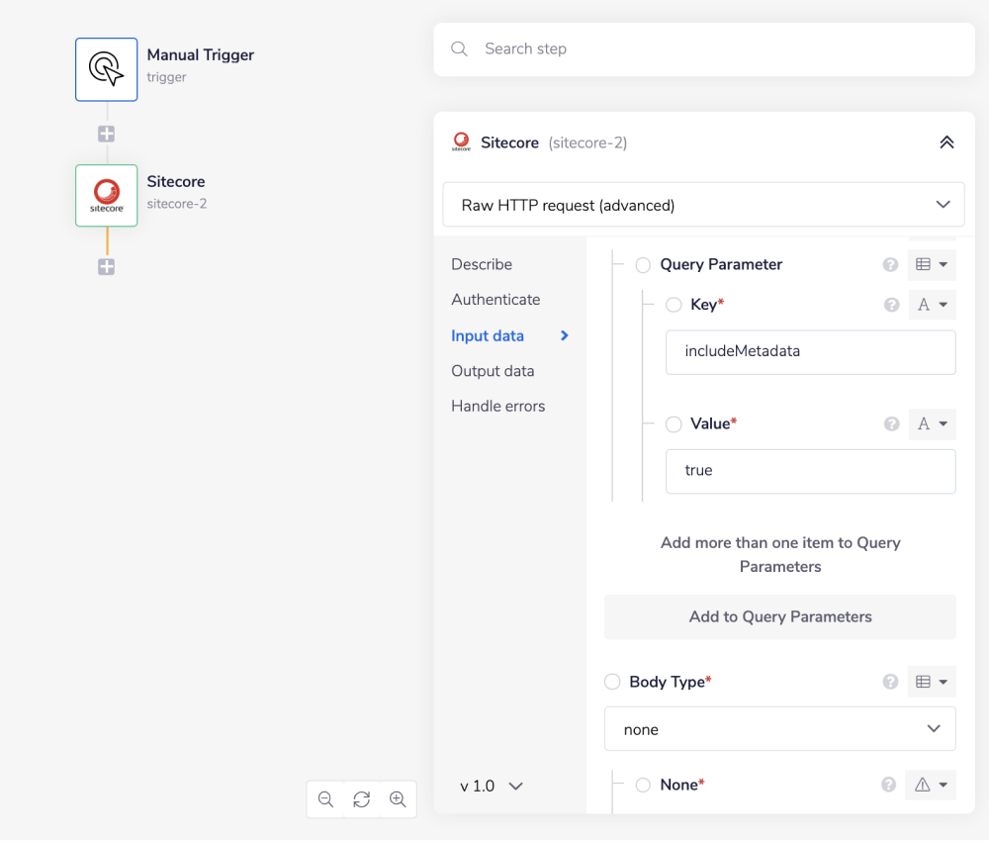Screen dimensions: 989x841
Task: Click the Manual Trigger step icon
Action: click(107, 69)
